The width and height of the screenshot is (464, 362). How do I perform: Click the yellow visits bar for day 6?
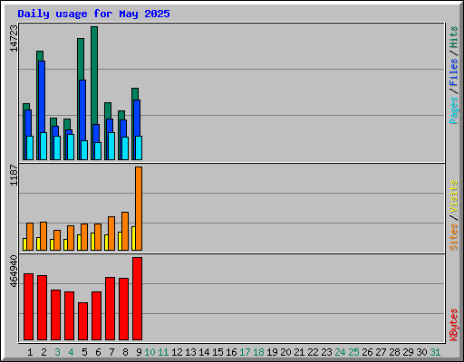click(92, 242)
